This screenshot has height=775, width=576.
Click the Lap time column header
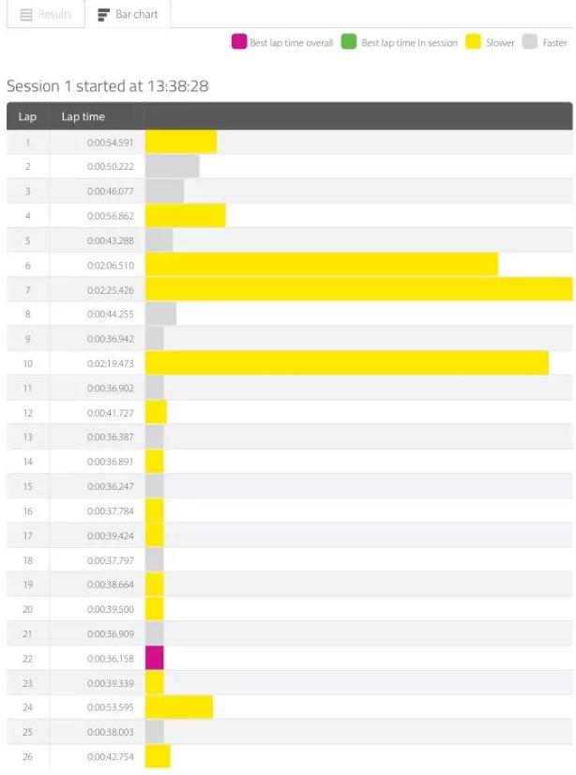[x=83, y=116]
